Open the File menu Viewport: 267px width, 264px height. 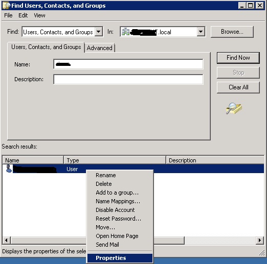point(8,15)
